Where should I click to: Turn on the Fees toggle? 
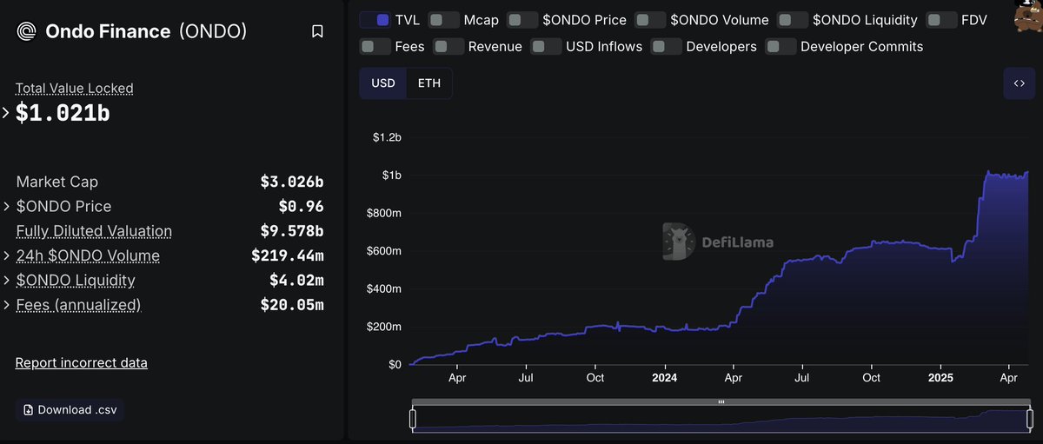click(375, 46)
